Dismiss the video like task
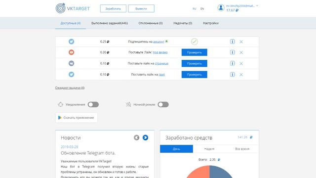 (x=241, y=52)
